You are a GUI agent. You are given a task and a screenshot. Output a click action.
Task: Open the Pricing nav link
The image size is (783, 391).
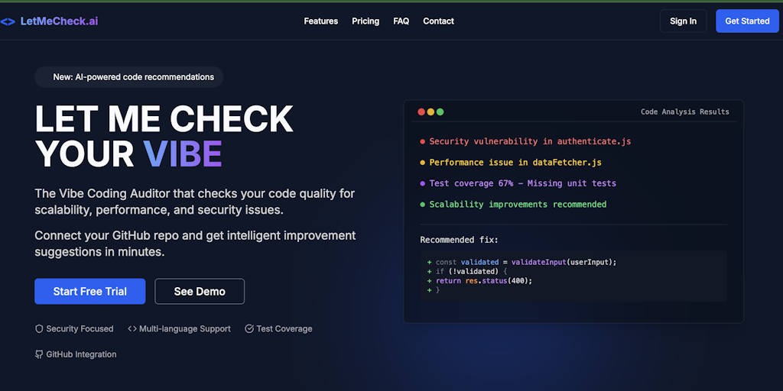click(x=366, y=21)
